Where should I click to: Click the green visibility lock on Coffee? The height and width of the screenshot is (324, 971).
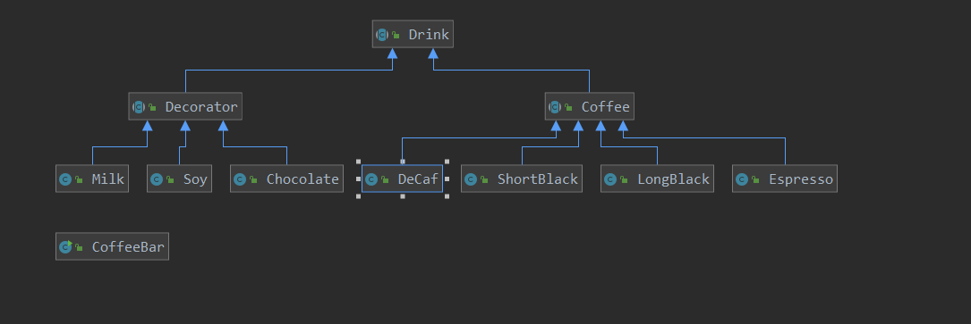click(568, 107)
